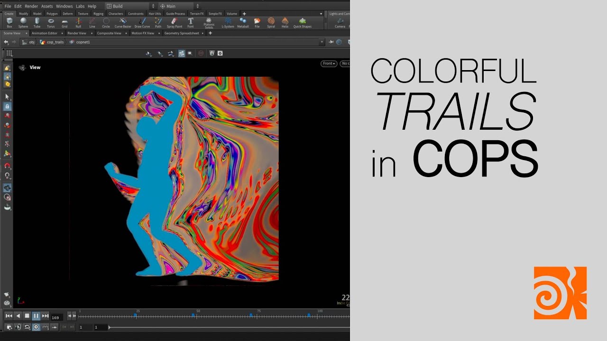Switch to the Geometry Spreadsheet tab
The width and height of the screenshot is (607, 341).
tap(182, 33)
